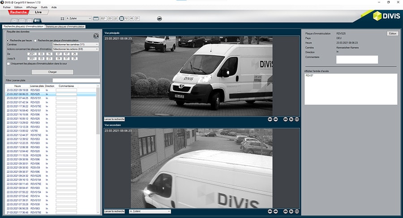Click the Commentaire text box in details panel
This screenshot has width=403, height=218.
(x=357, y=59)
